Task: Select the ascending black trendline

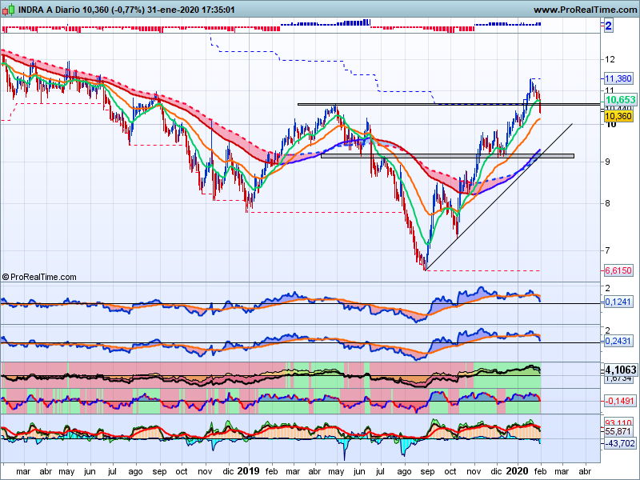Action: [x=498, y=197]
